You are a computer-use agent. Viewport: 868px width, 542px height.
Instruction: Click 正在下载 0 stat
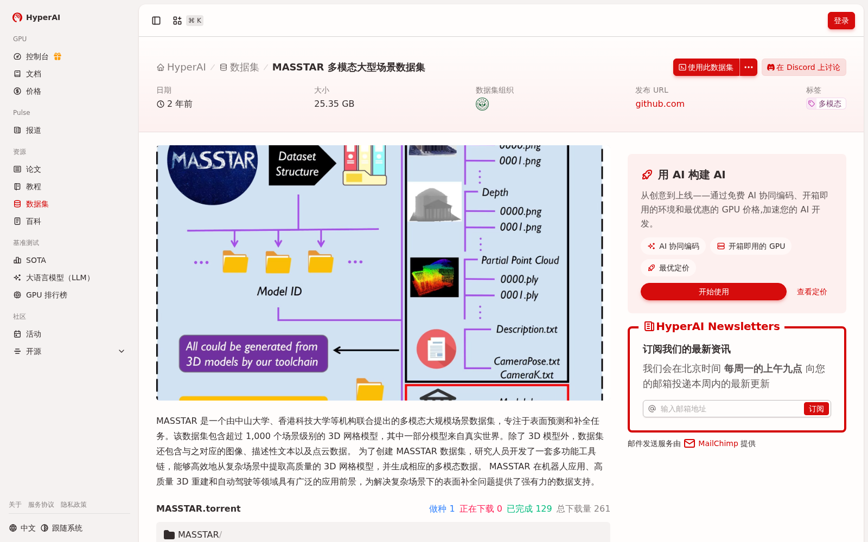pyautogui.click(x=481, y=508)
